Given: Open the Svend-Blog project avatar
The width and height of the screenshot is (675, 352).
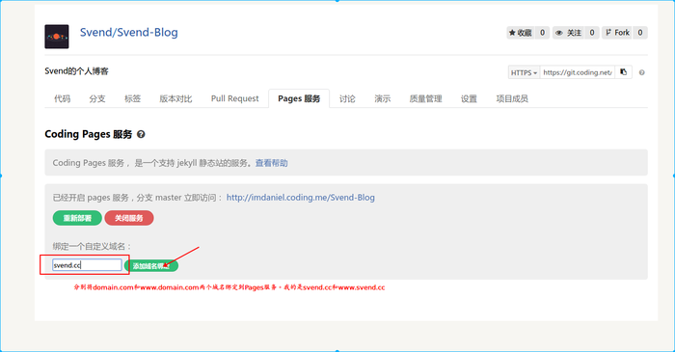Looking at the screenshot, I should pos(56,37).
